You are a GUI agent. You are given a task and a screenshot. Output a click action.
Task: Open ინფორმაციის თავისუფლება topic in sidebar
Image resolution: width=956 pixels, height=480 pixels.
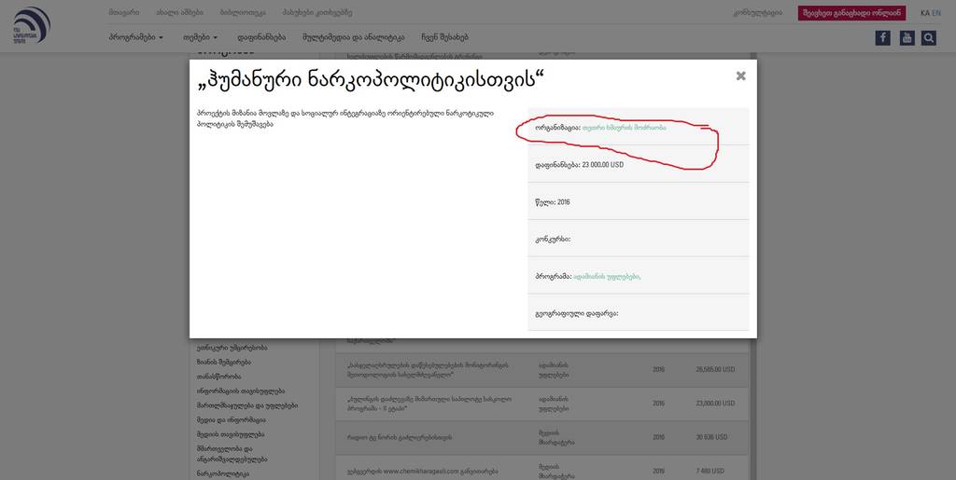240,391
